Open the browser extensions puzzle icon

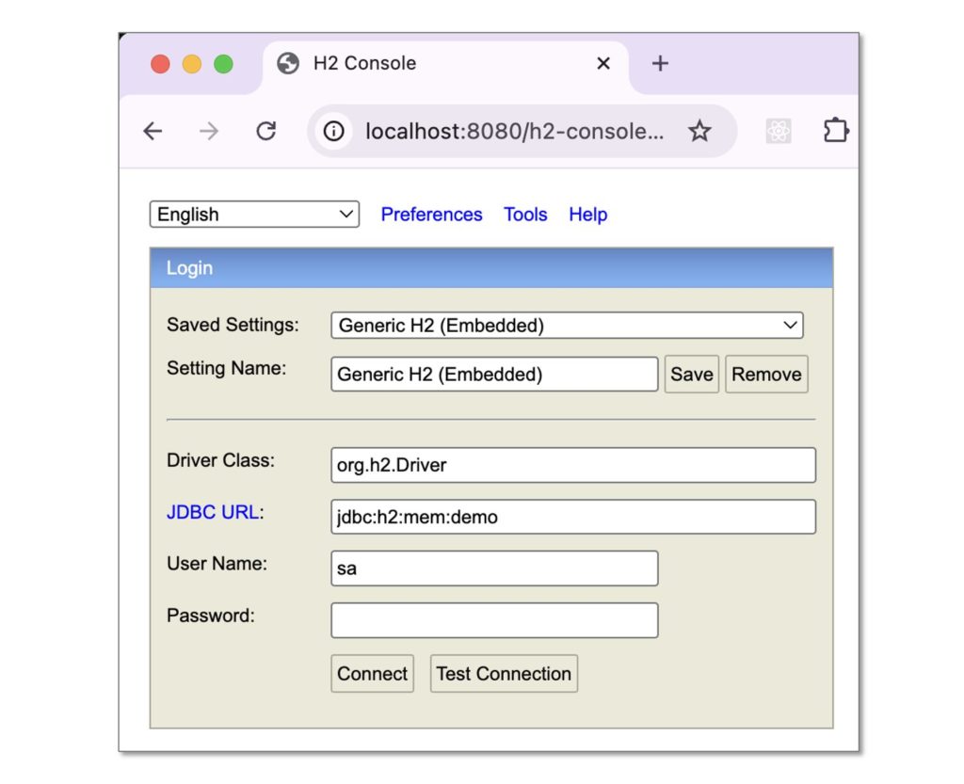click(834, 131)
